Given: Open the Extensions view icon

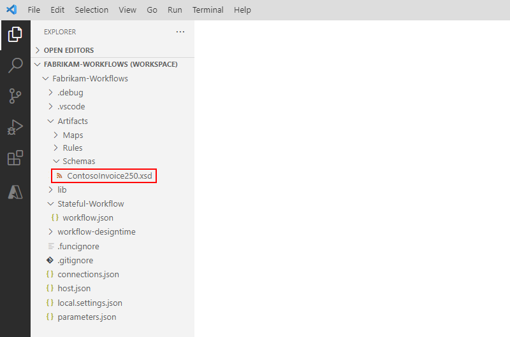Looking at the screenshot, I should [x=15, y=158].
